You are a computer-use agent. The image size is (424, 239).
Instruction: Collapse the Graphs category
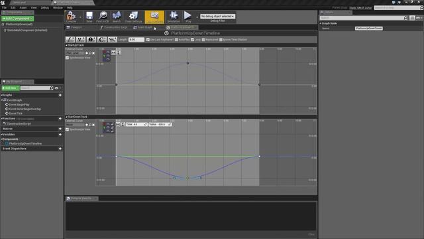pos(1,95)
